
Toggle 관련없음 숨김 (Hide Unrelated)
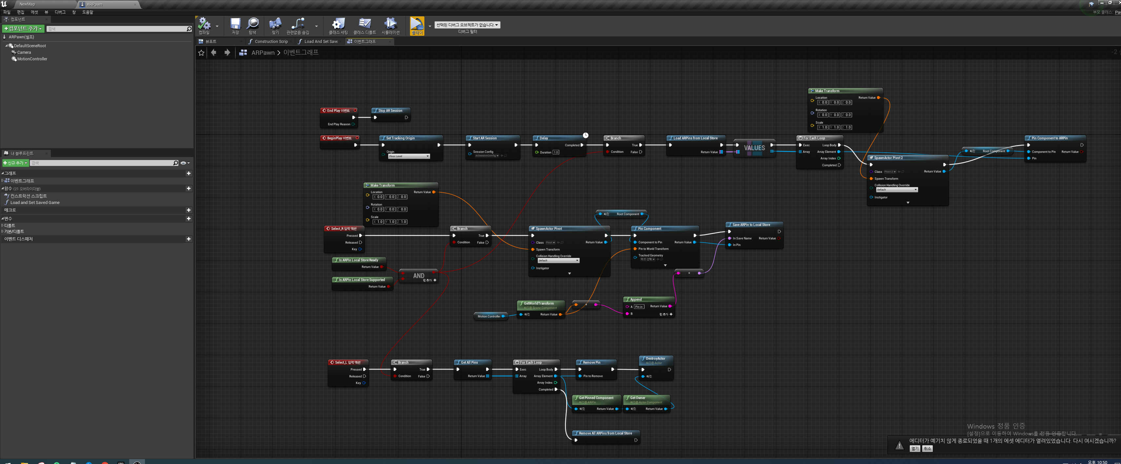298,24
